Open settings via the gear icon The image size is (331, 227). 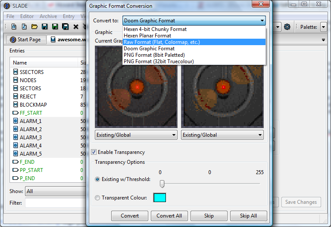[x=287, y=27]
